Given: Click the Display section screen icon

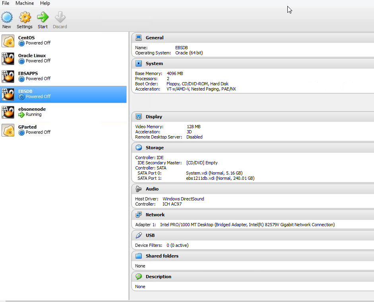Looking at the screenshot, I should point(139,116).
